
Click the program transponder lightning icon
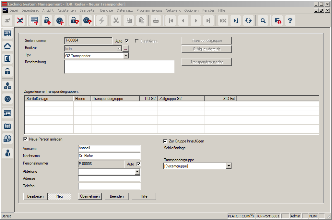pos(102,20)
